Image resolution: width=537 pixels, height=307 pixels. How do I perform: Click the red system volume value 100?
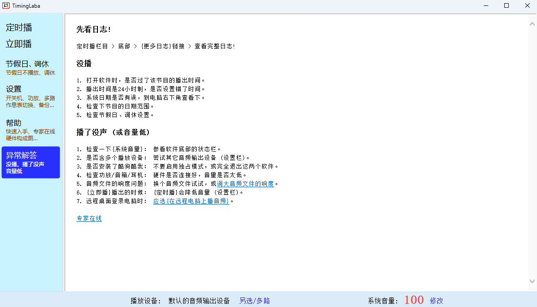(414, 300)
